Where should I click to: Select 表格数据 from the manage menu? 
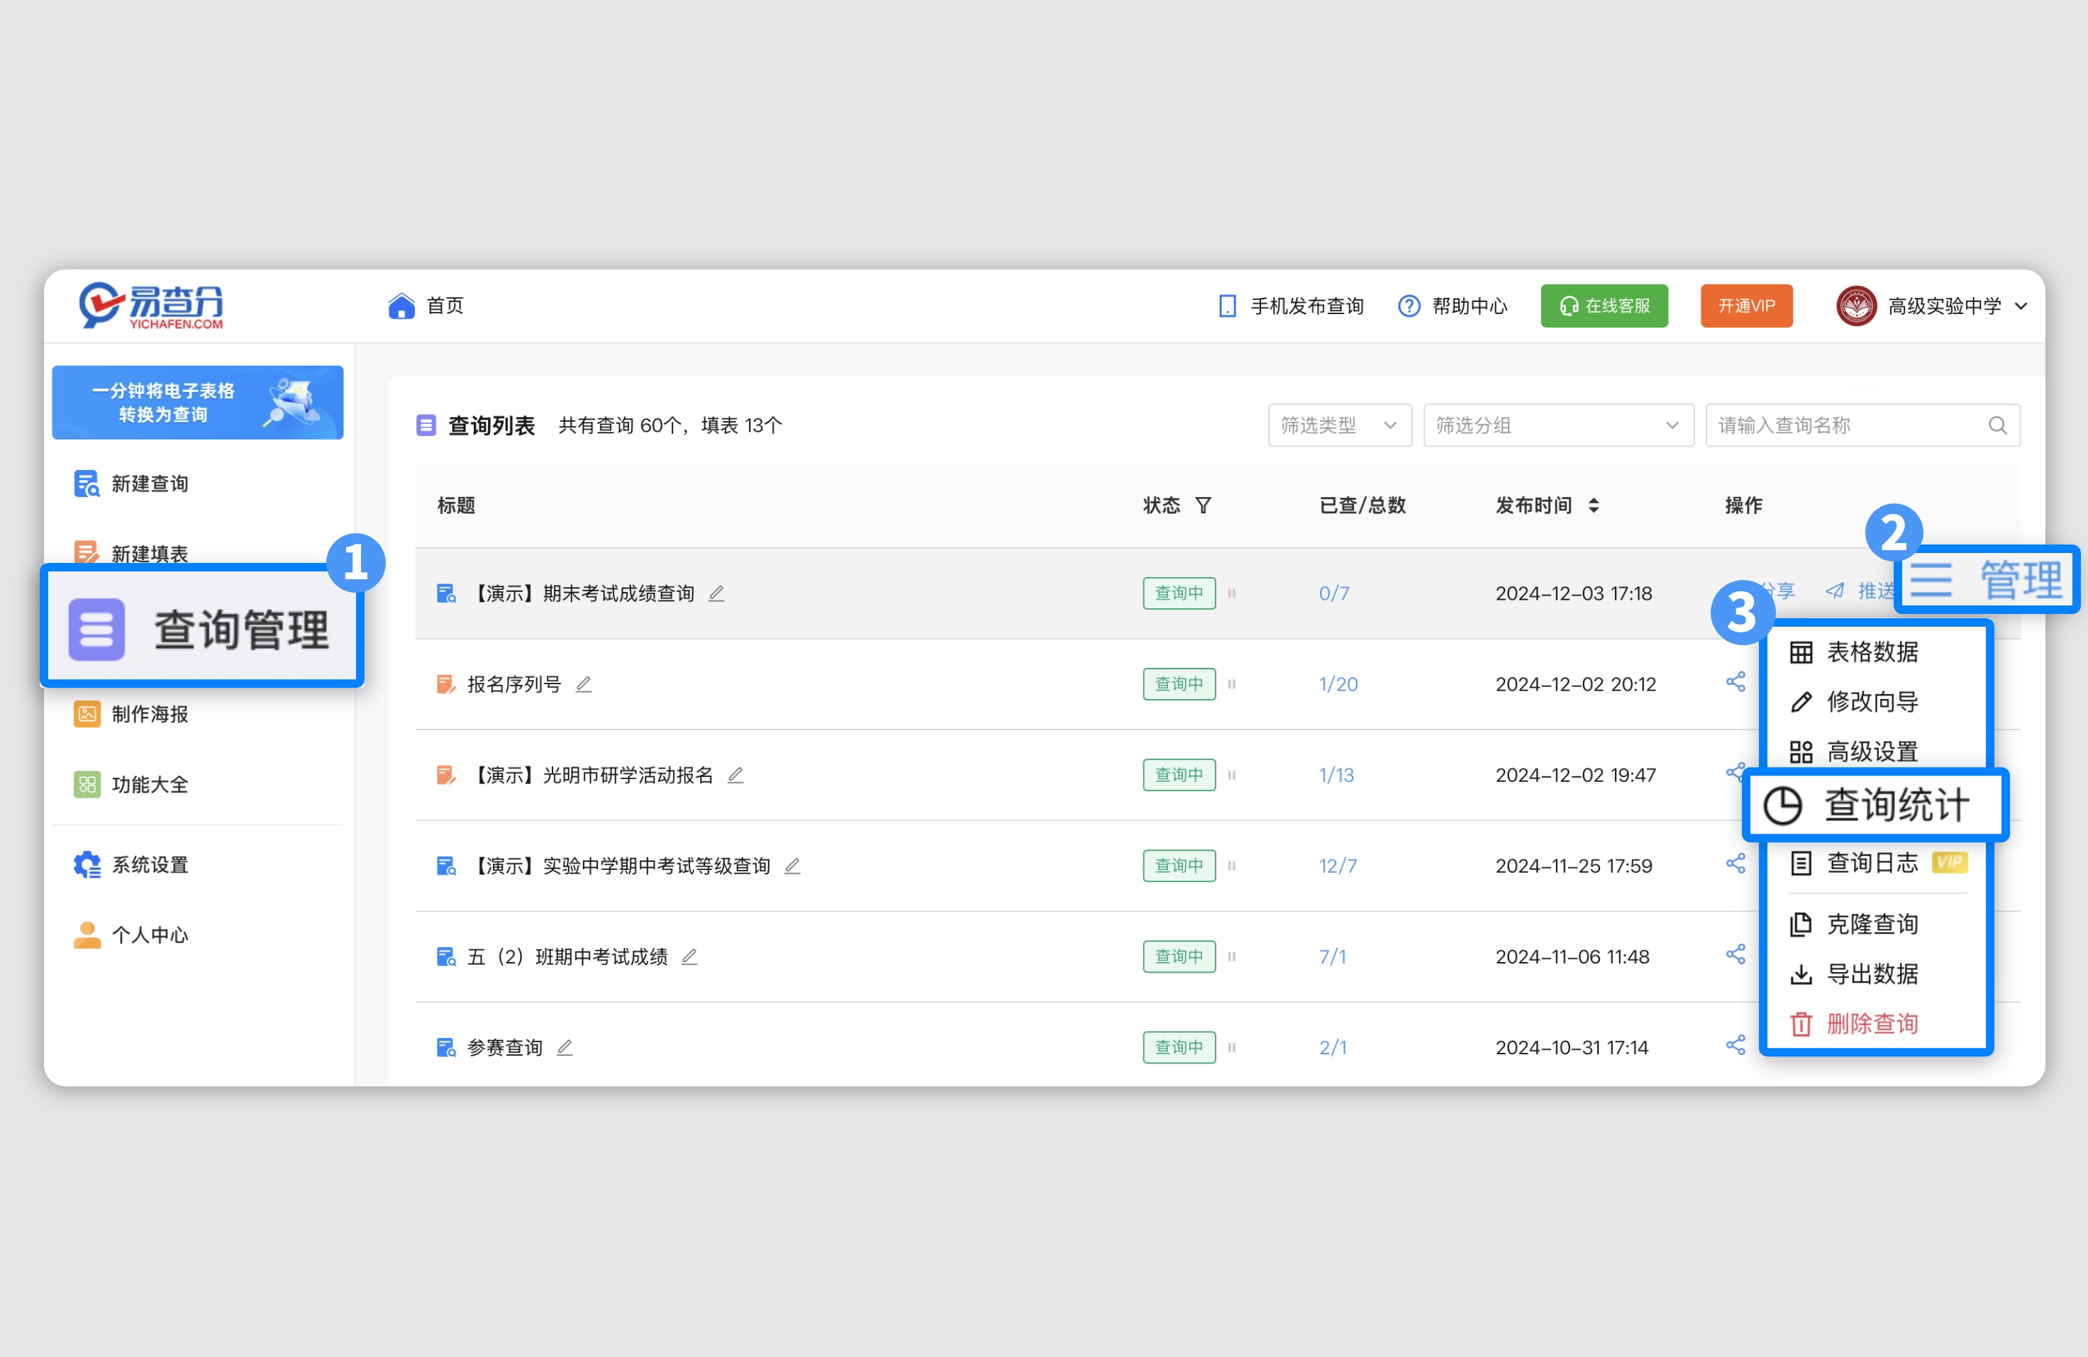tap(1854, 652)
